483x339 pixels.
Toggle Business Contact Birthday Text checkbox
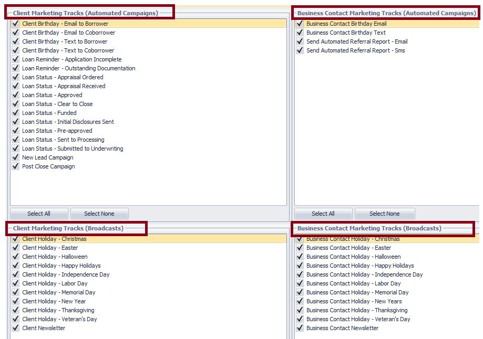point(300,33)
